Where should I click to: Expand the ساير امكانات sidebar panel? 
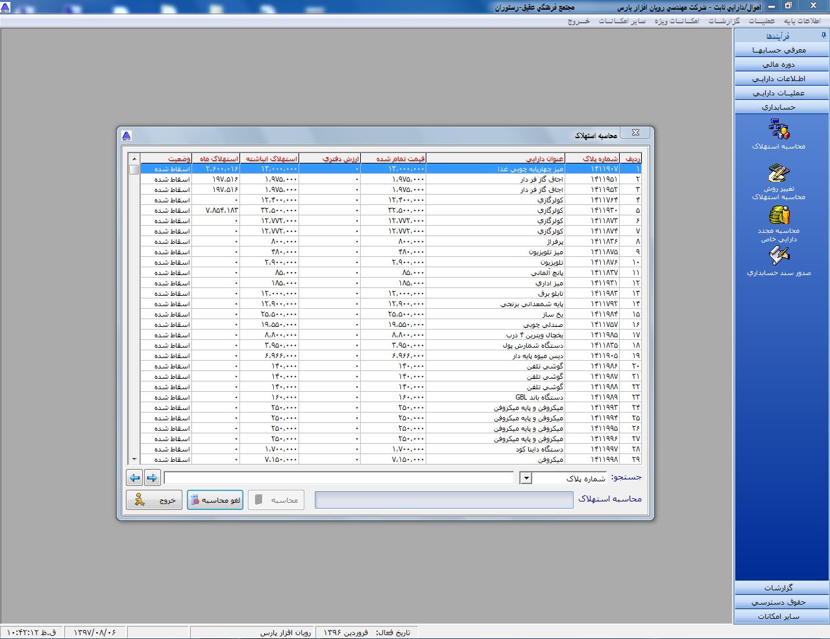pos(781,616)
